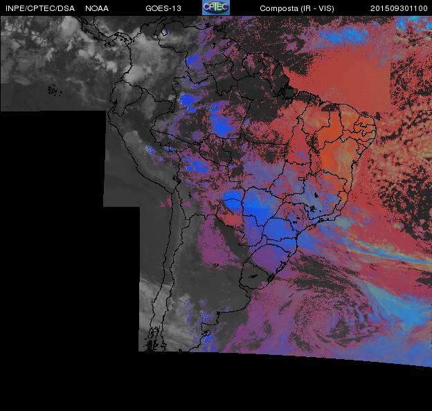This screenshot has width=432, height=411.
Task: Click the Composta (IR - VIS) title
Action: (297, 8)
